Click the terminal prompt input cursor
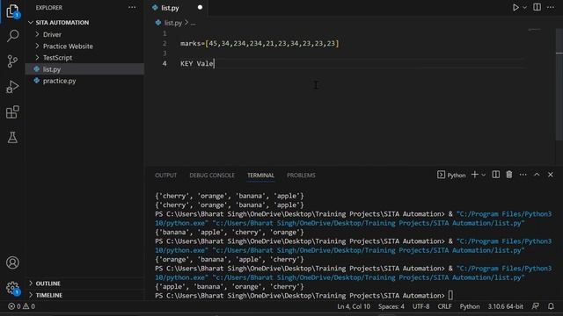This screenshot has height=316, width=563. 450,296
